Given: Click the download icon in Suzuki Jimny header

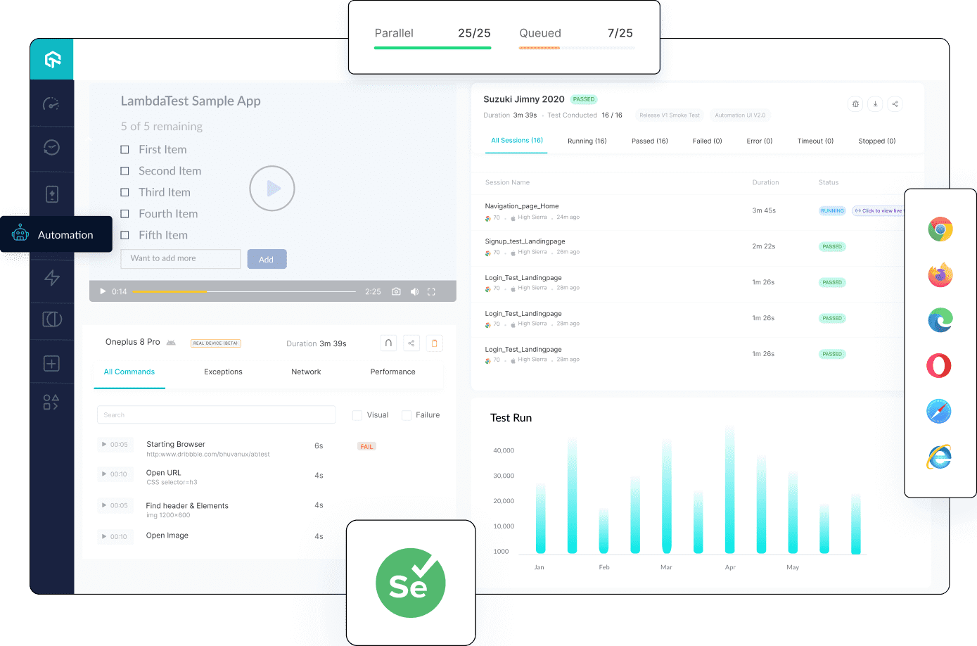Looking at the screenshot, I should 875,104.
